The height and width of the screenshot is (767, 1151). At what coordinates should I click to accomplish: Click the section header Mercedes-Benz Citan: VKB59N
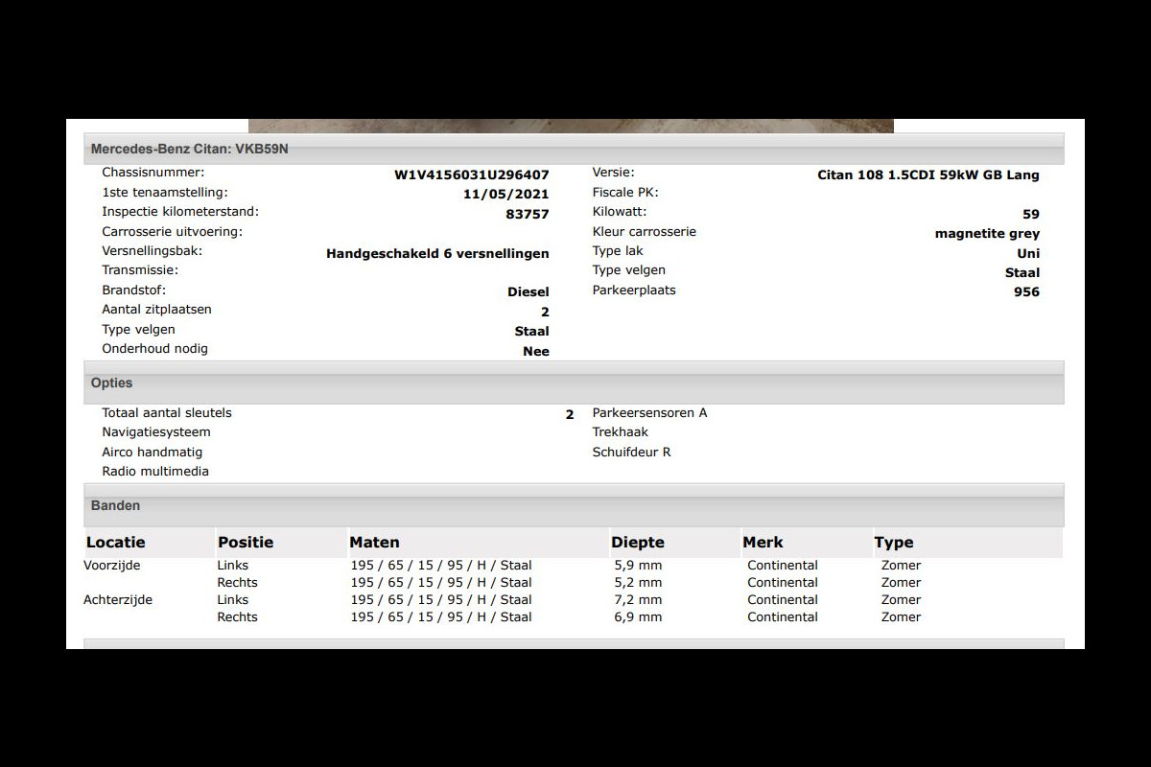point(574,149)
